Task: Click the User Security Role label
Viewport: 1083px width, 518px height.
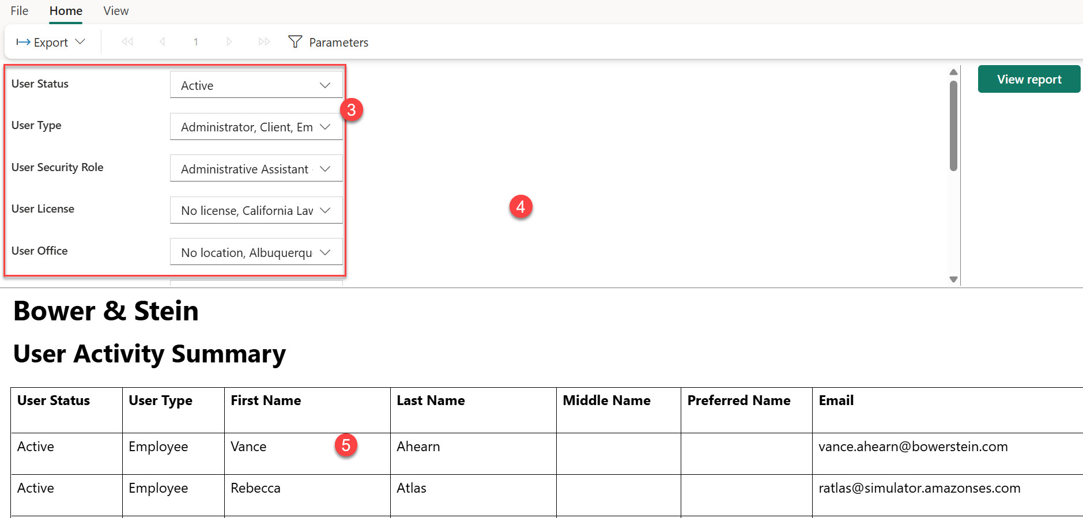Action: click(58, 167)
